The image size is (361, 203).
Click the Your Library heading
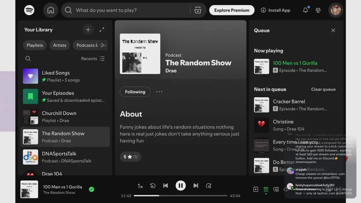coord(38,30)
